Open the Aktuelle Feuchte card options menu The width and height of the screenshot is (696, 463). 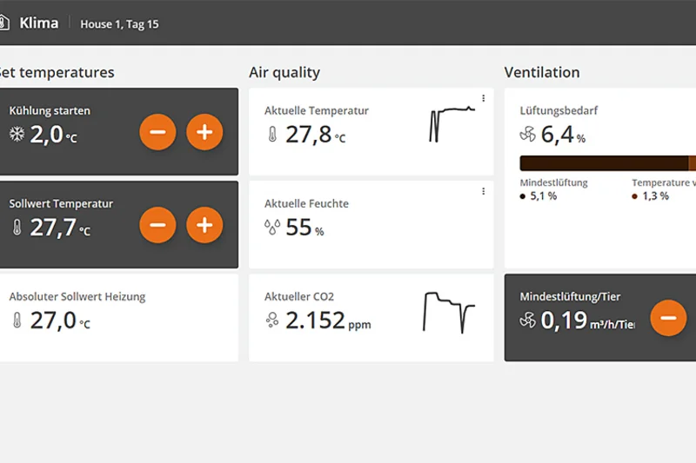(484, 191)
